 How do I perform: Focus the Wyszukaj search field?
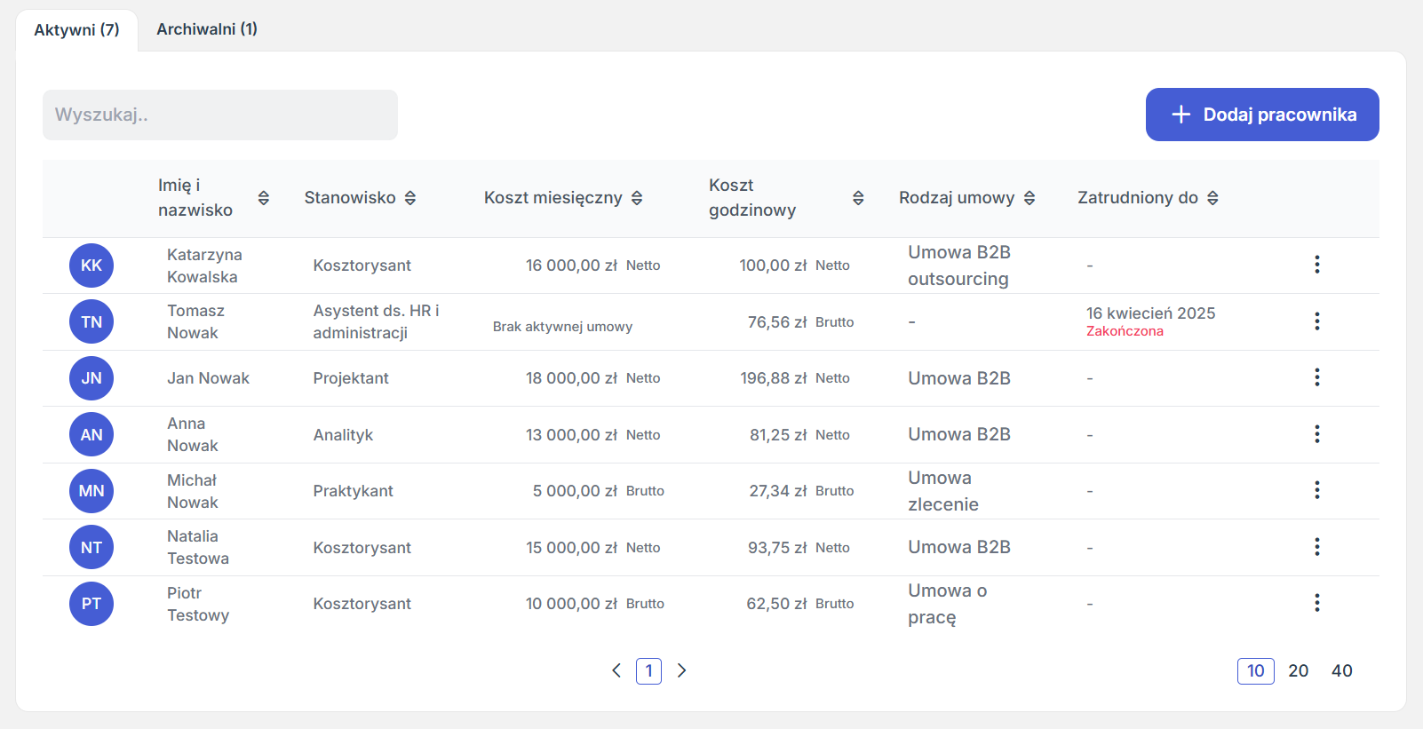tap(220, 115)
